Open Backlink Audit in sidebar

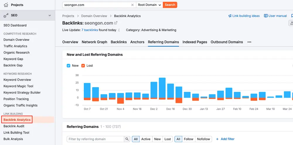tap(14, 126)
